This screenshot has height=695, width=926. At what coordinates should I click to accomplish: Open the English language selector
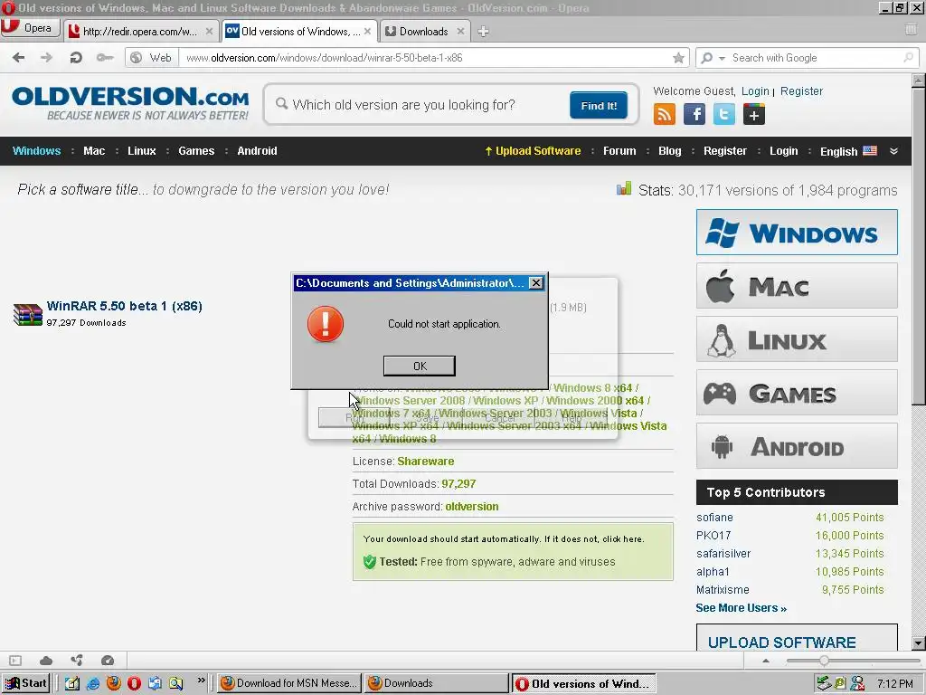(x=848, y=151)
